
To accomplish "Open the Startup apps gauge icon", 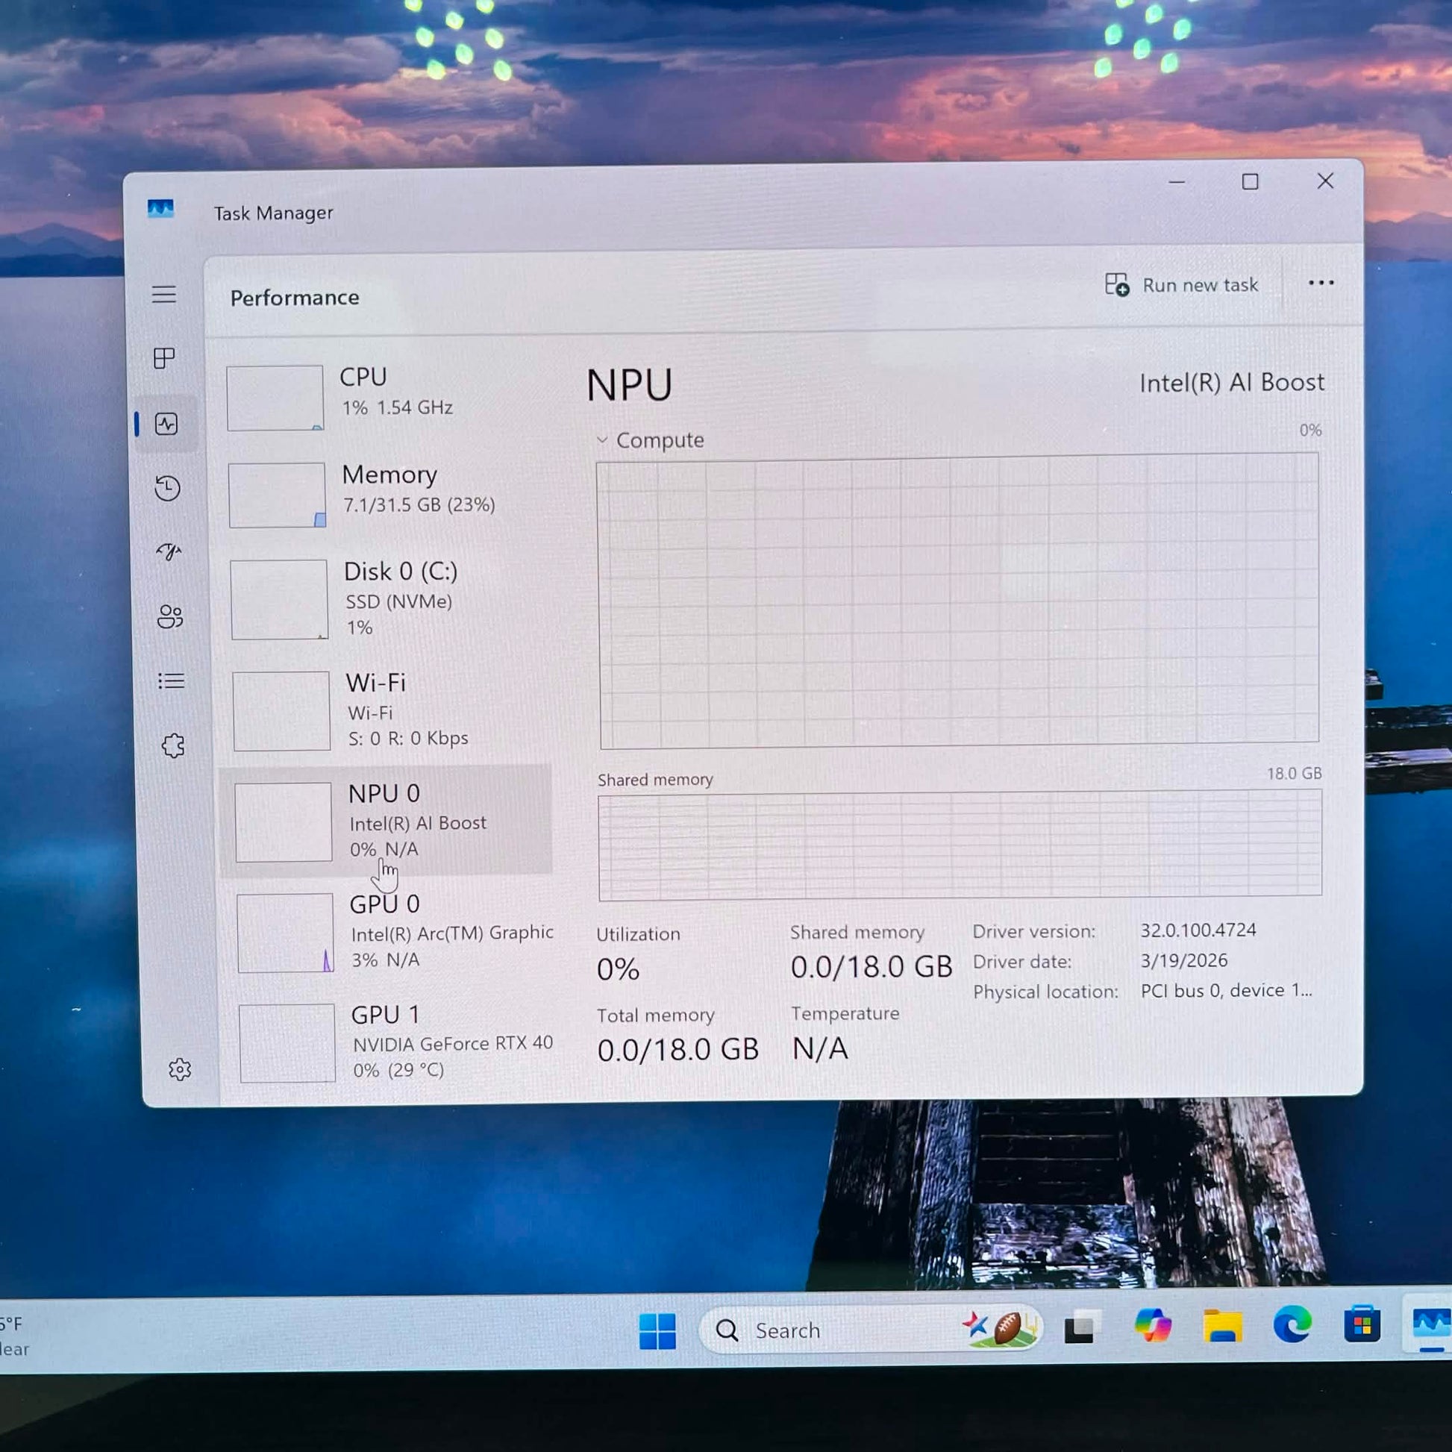I will pos(169,552).
